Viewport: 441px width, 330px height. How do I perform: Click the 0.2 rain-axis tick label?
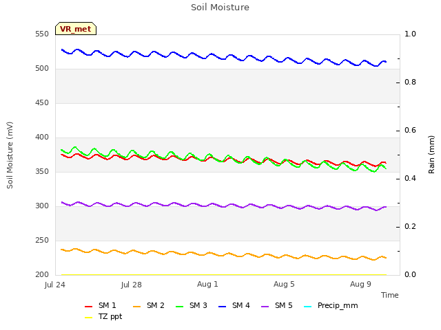point(410,227)
